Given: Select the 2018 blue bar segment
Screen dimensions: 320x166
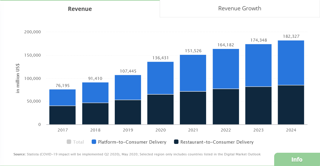Looking at the screenshot, I should (95, 93).
